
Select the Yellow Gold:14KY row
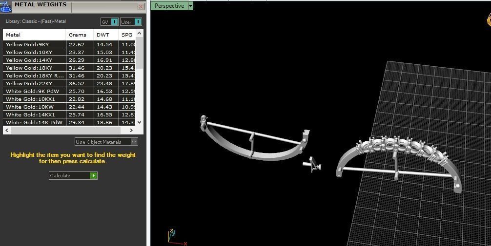pos(69,60)
